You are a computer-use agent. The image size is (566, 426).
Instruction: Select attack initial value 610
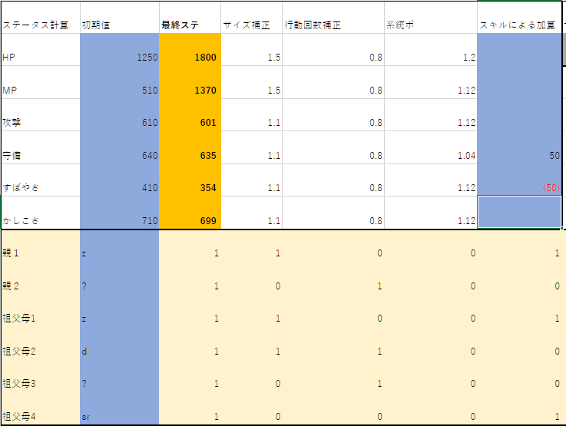tap(120, 114)
